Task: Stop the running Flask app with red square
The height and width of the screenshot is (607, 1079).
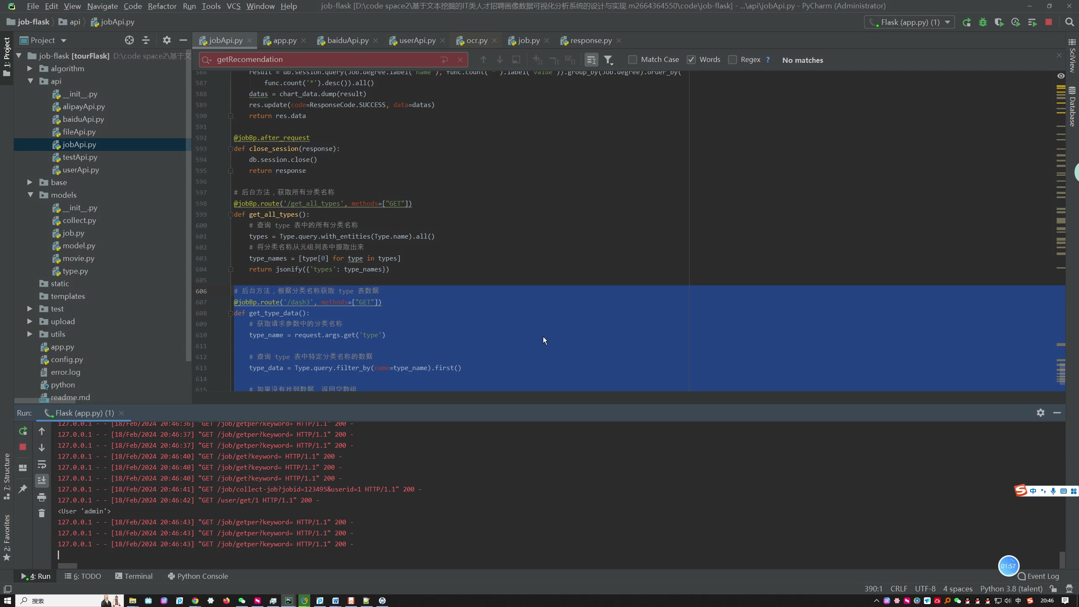Action: tap(1049, 22)
